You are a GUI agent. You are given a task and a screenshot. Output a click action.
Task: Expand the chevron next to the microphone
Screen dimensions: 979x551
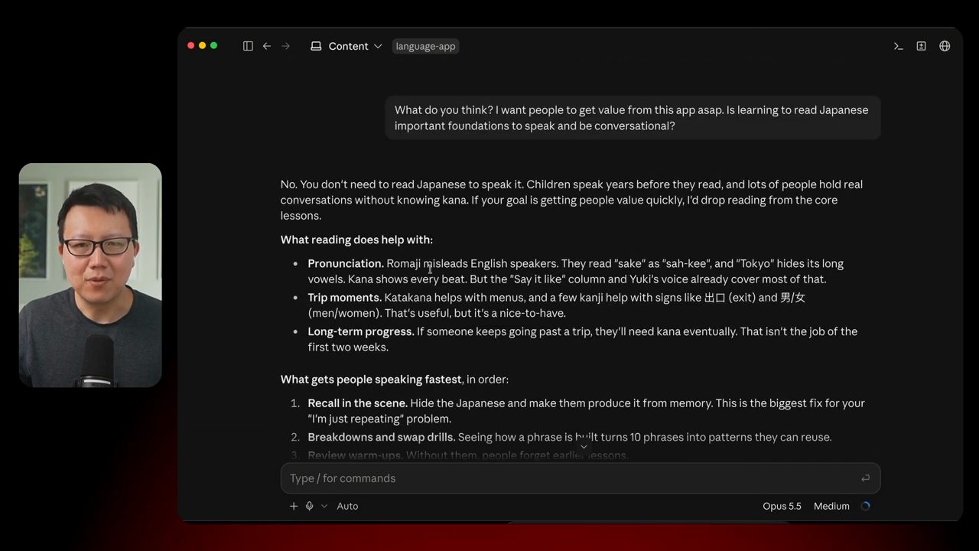[324, 506]
